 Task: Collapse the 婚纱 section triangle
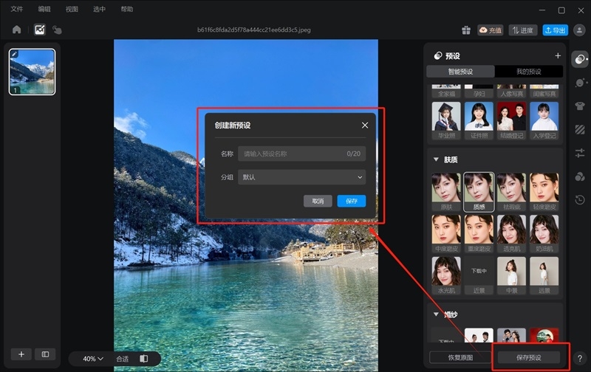click(436, 314)
